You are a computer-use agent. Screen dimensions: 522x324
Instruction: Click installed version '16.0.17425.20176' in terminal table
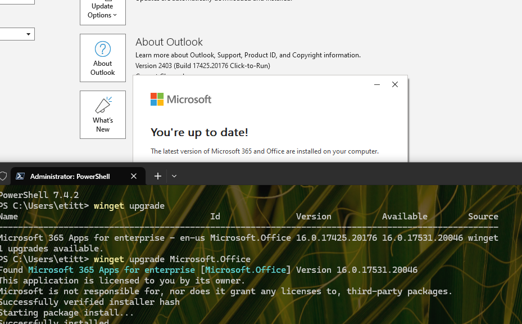(x=336, y=238)
